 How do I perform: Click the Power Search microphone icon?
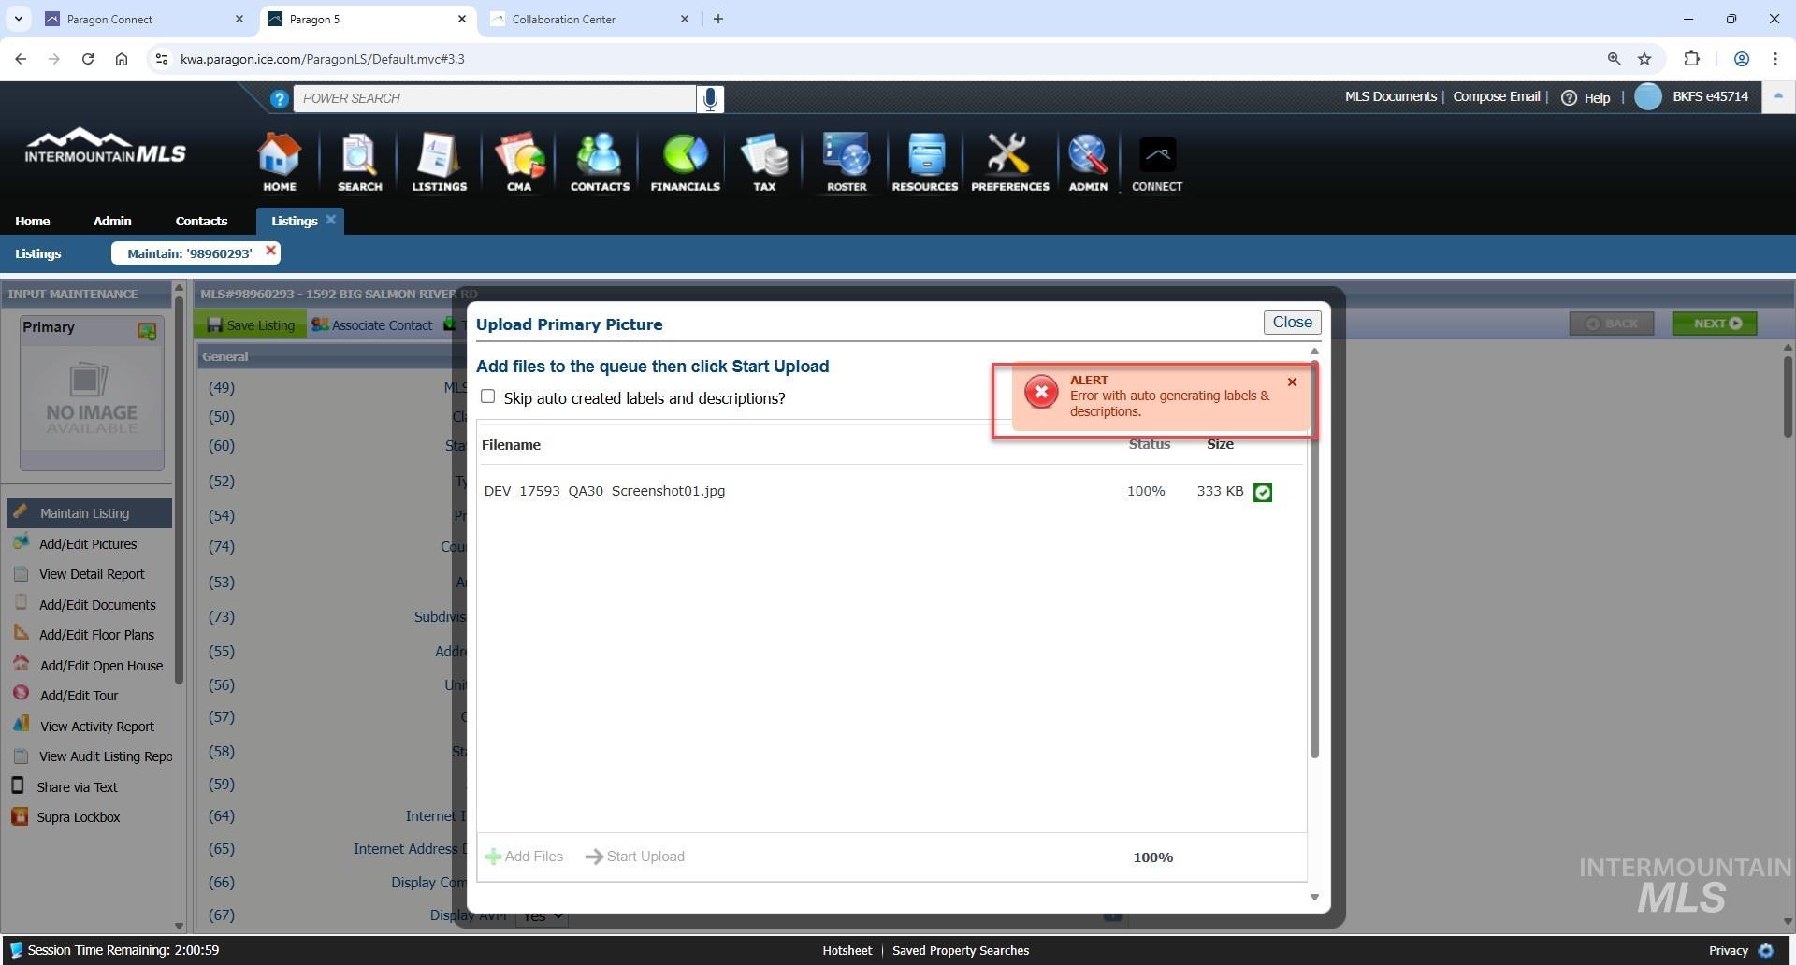coord(710,98)
